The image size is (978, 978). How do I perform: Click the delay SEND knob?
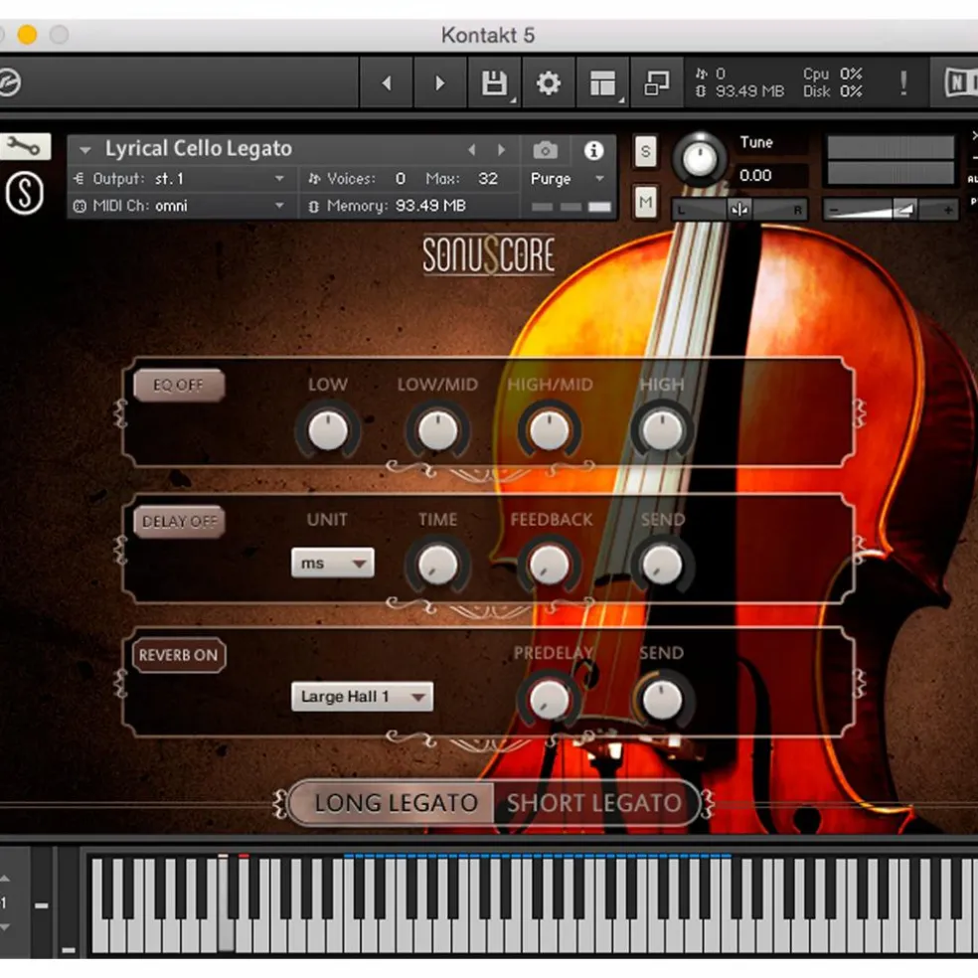(x=662, y=566)
